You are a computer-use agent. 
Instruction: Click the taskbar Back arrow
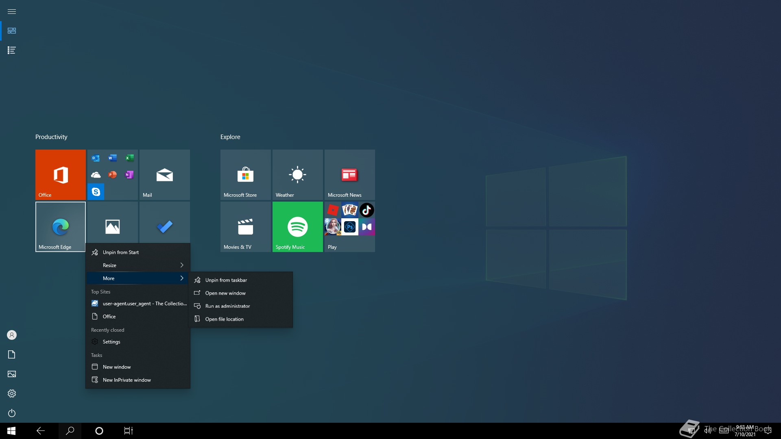41,431
